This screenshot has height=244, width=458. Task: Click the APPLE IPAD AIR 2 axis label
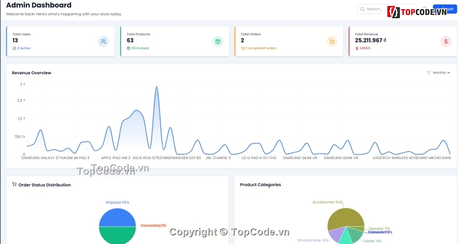(116, 158)
